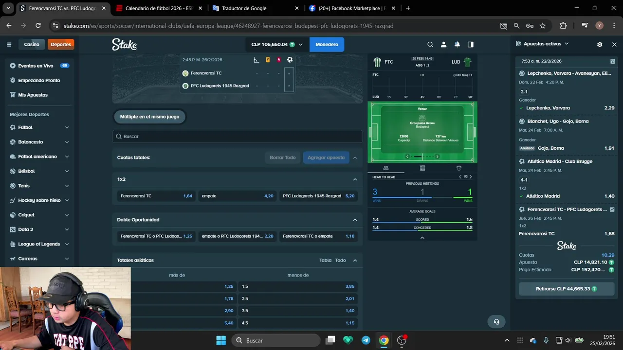Select the red card icon in scoreboard
The width and height of the screenshot is (623, 350).
(x=278, y=60)
